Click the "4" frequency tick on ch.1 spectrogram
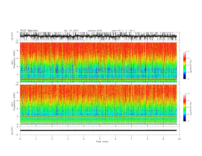The width and height of the screenshot is (202, 156). [x=18, y=67]
